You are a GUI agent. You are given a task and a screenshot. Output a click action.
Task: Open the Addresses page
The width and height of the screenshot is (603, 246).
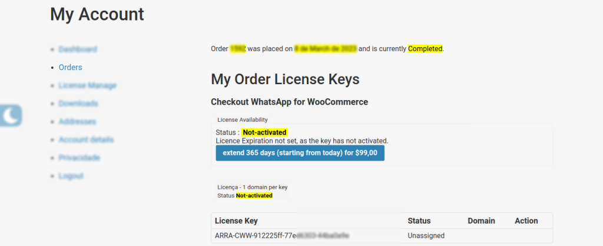[77, 121]
